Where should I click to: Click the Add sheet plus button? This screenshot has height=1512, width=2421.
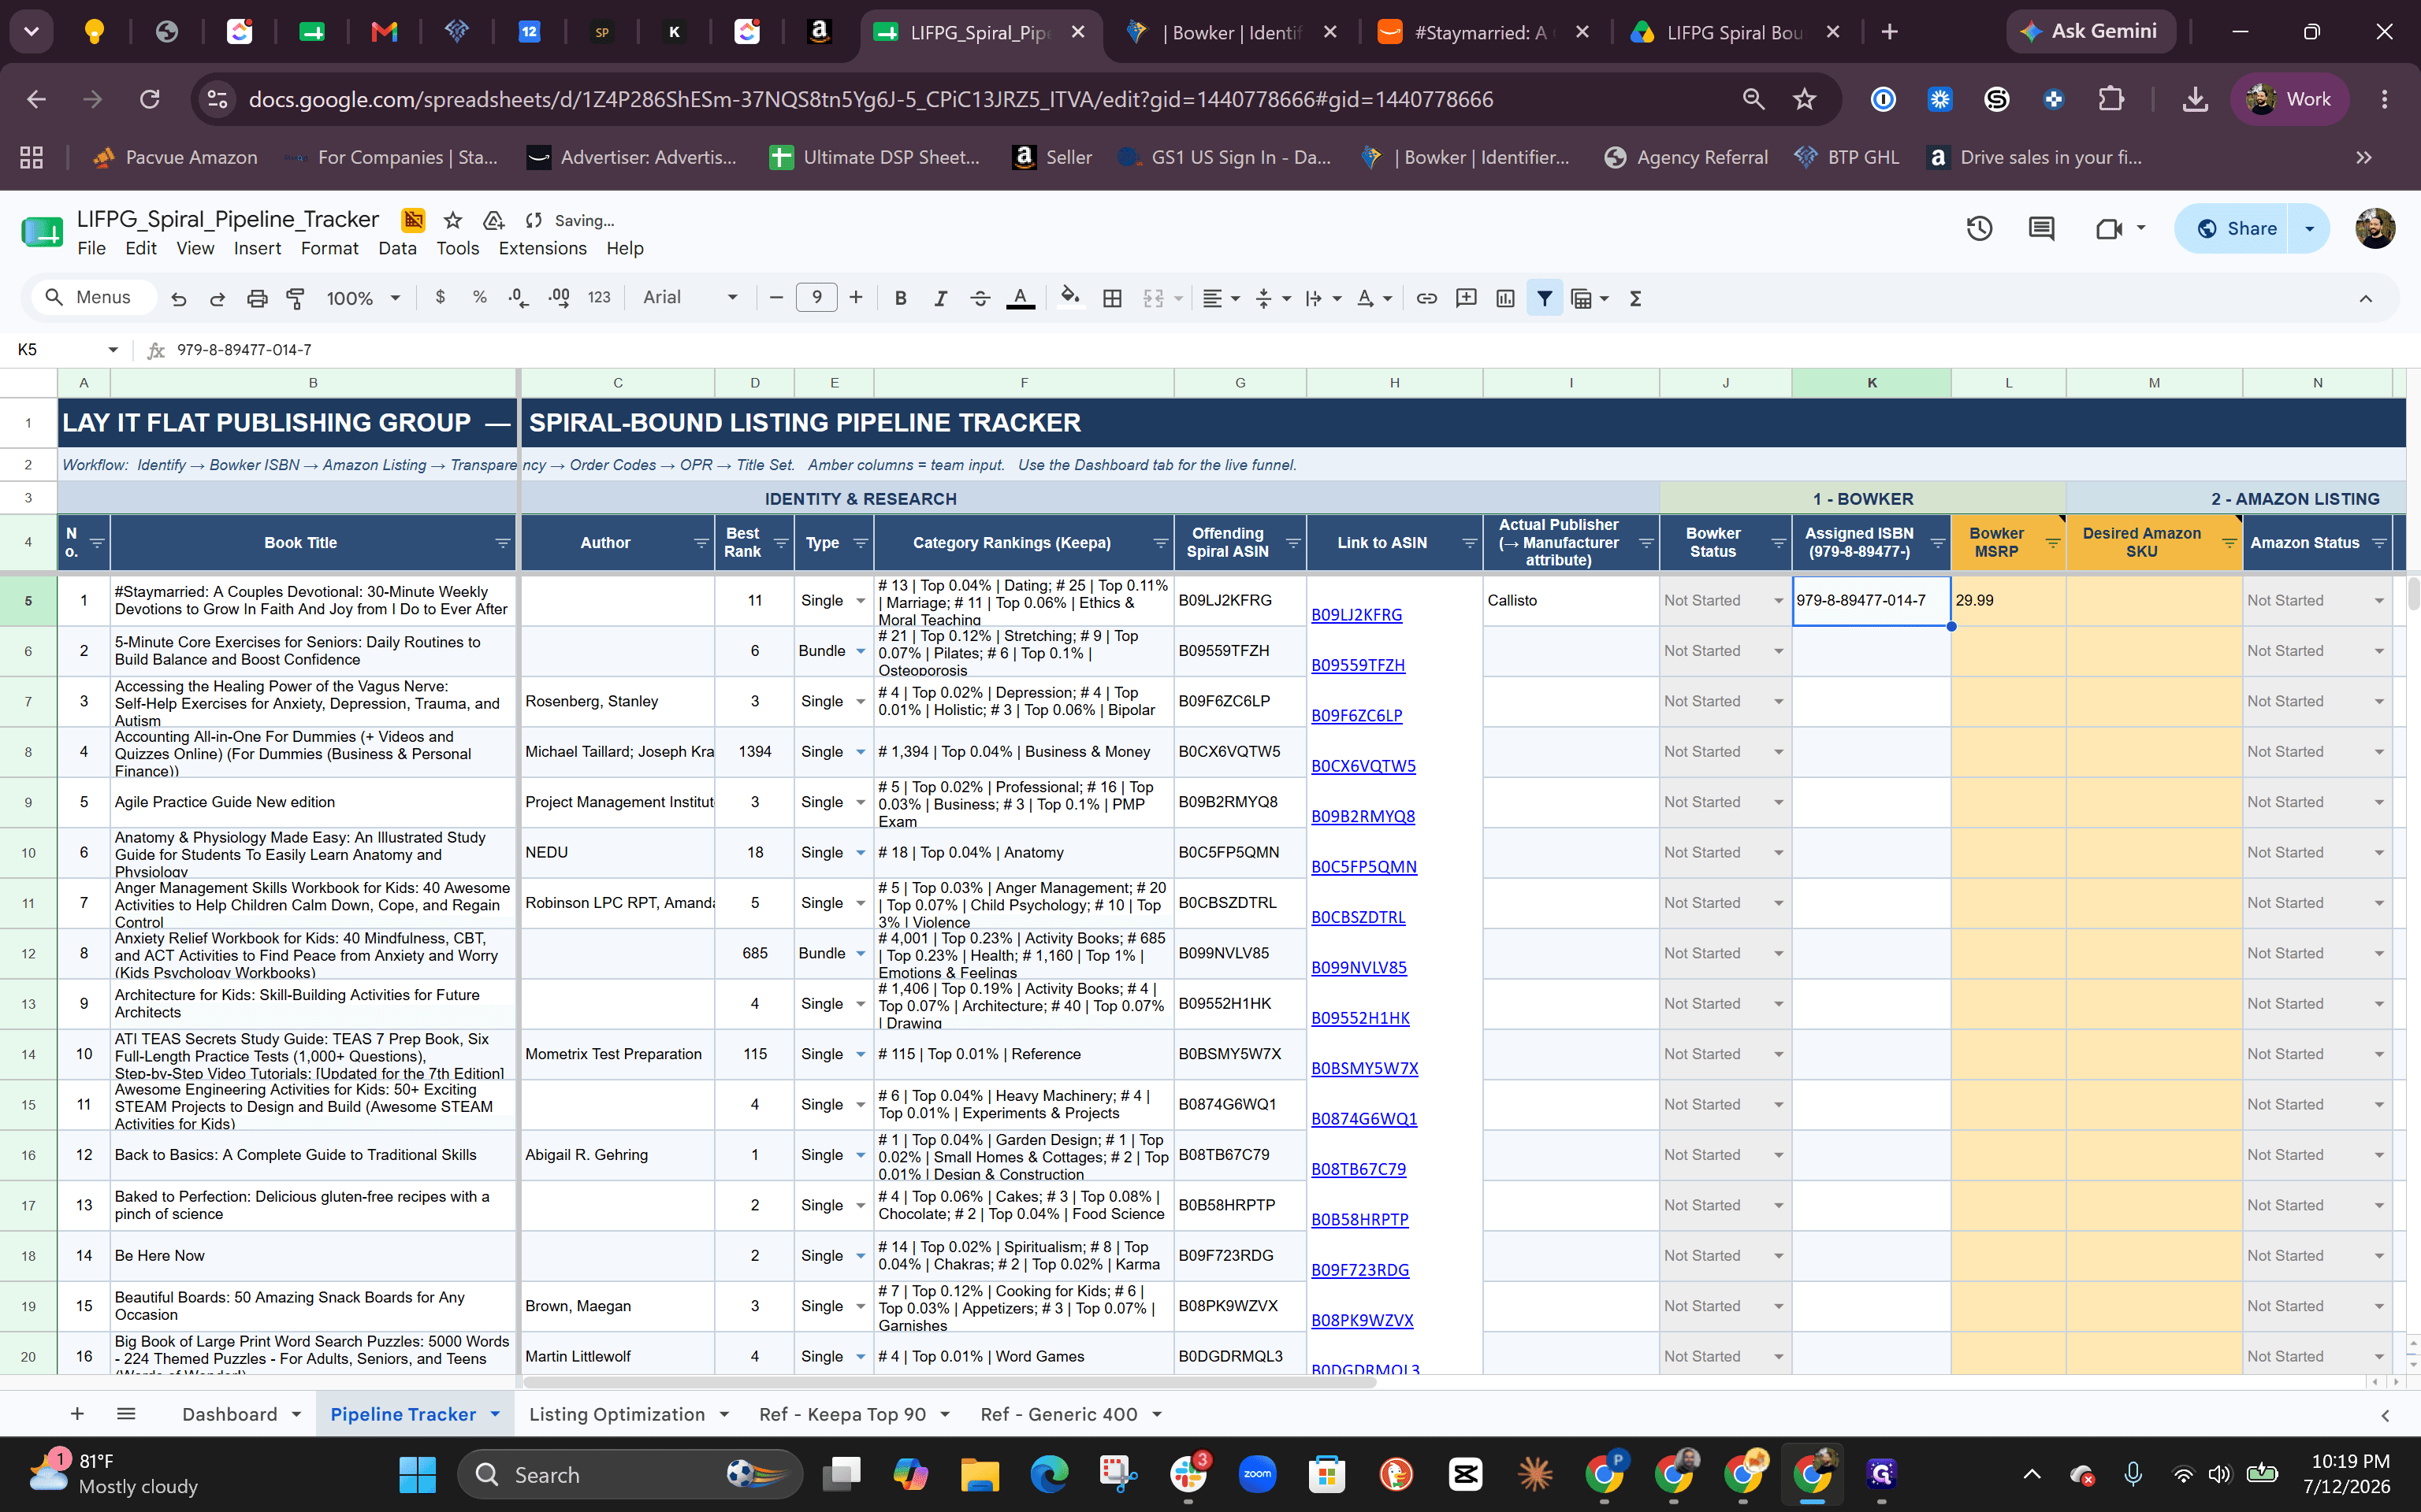77,1414
